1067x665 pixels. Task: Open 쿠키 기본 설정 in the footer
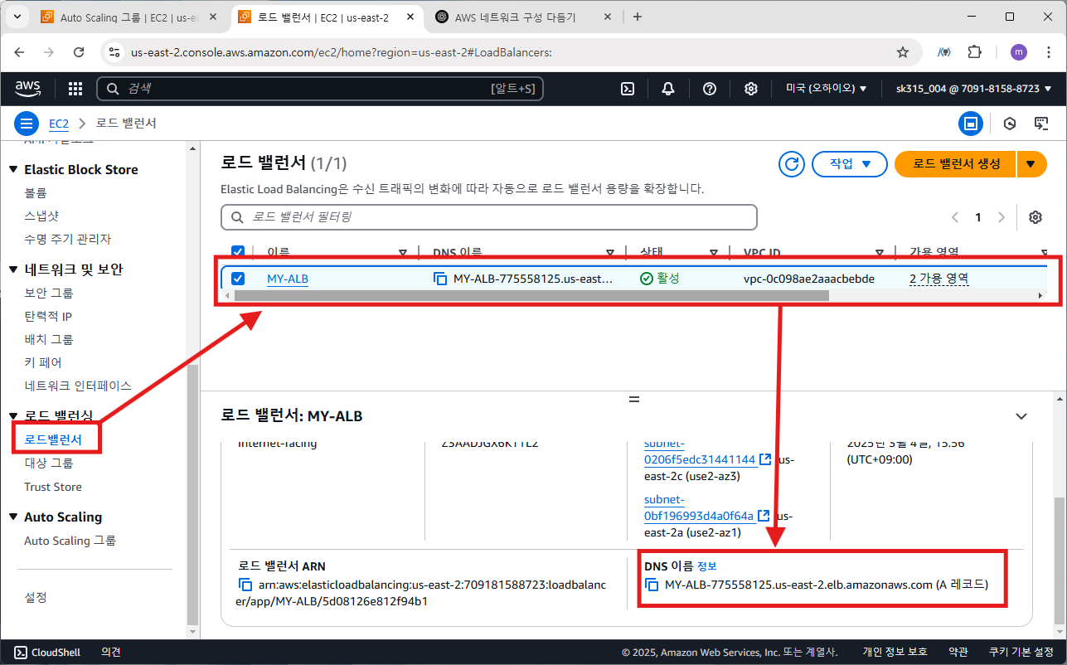(1021, 653)
